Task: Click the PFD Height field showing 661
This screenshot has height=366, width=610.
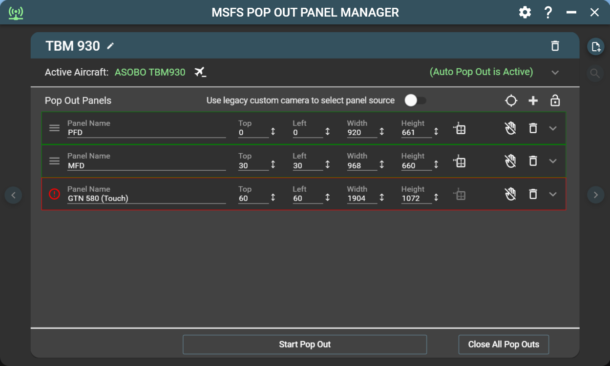Action: tap(416, 132)
